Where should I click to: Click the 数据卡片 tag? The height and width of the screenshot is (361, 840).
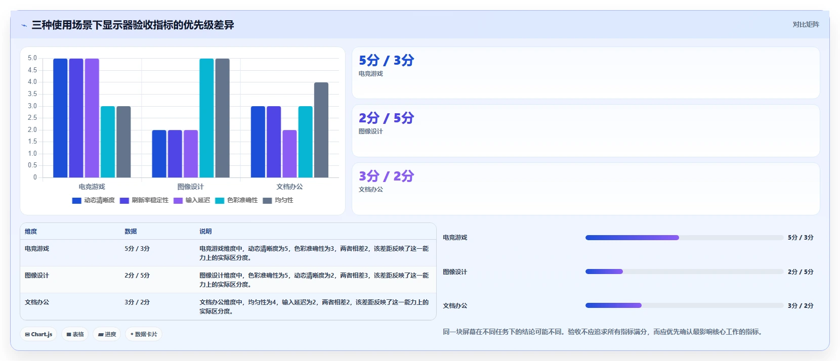pos(144,334)
